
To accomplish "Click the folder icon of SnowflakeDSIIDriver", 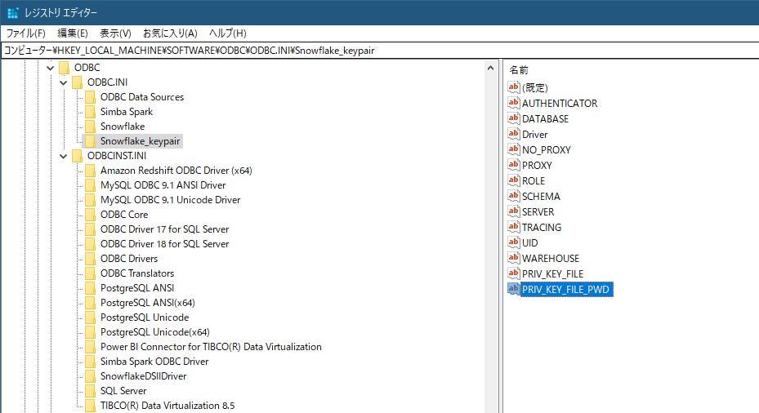I will pos(90,375).
